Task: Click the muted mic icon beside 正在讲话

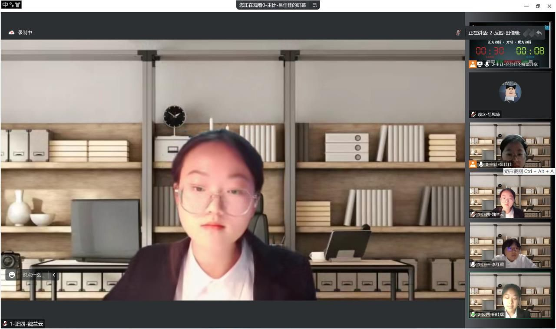Action: coord(458,33)
